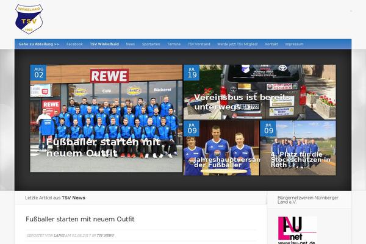The width and height of the screenshot is (366, 244).
Task: Open the three footballers photo tile
Action: tap(221, 148)
